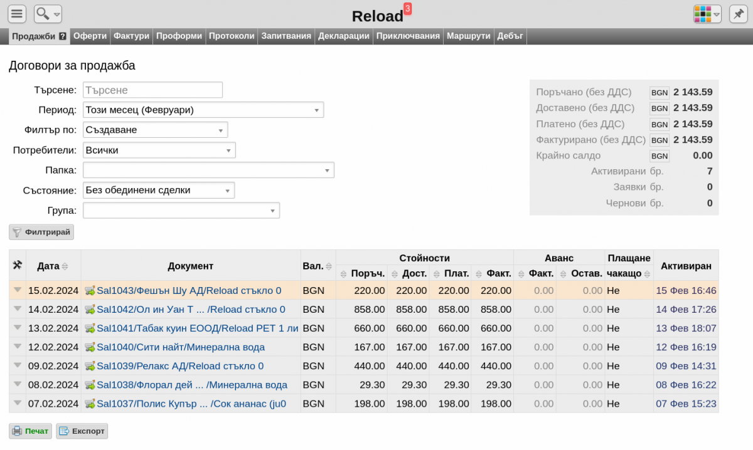The width and height of the screenshot is (753, 450).
Task: Switch to the Протоколи tab
Action: 232,36
